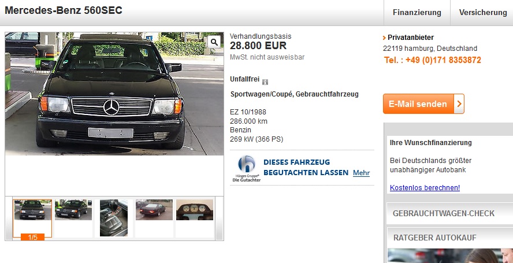Open Kostenlos berechnen! financing link
513x263 pixels.
[x=425, y=188]
